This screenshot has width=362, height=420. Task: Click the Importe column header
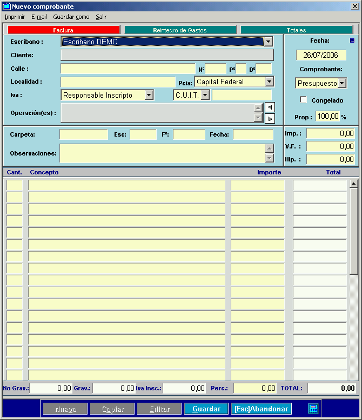click(269, 172)
